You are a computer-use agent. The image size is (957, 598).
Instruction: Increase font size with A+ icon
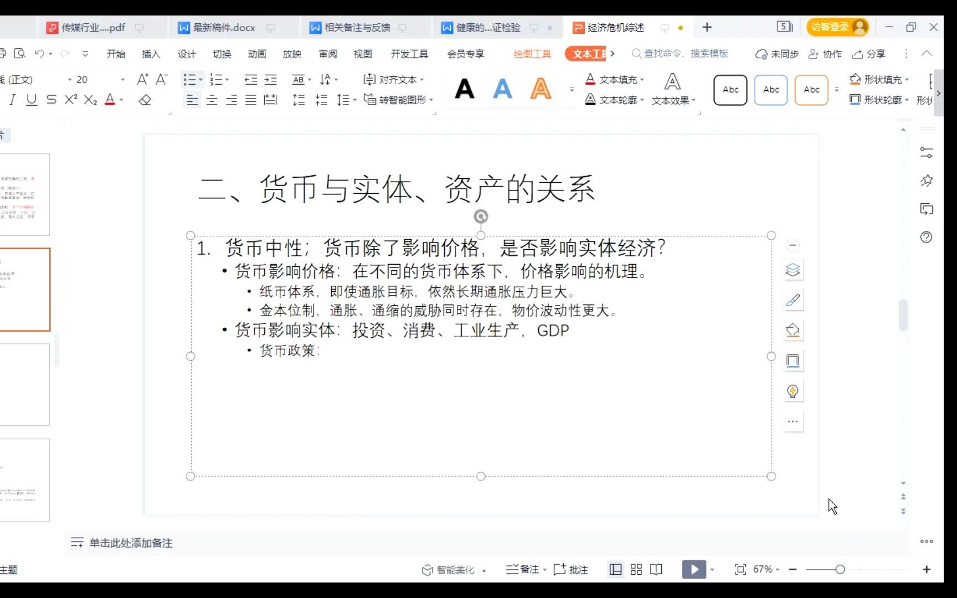click(x=142, y=80)
